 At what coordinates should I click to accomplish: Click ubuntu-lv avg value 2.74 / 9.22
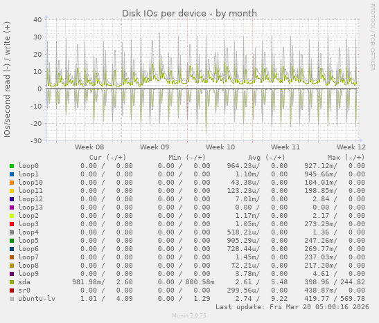pos(261,299)
